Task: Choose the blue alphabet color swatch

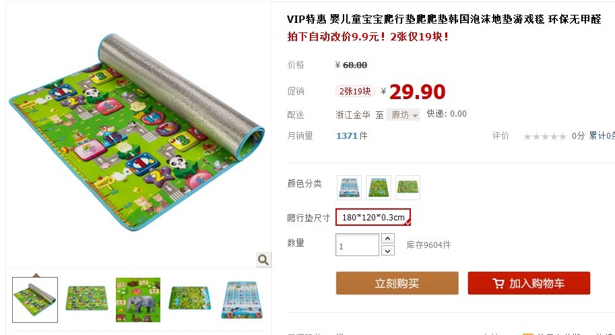Action: 349,187
